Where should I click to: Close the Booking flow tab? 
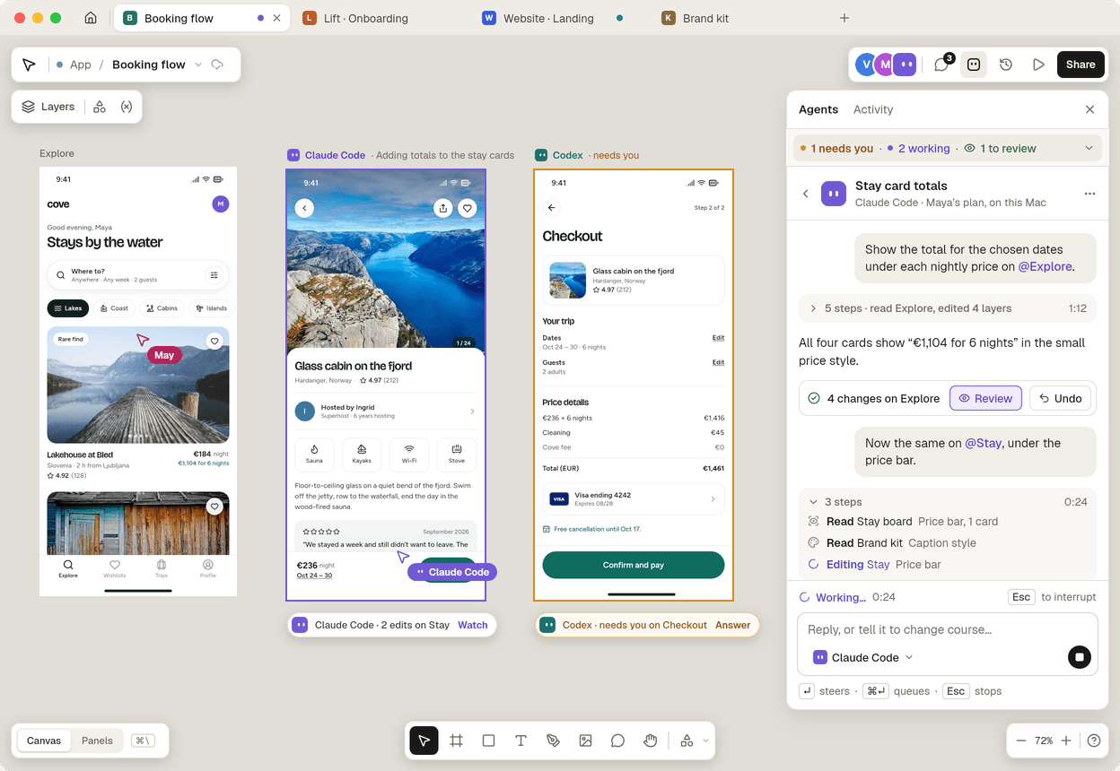coord(276,18)
